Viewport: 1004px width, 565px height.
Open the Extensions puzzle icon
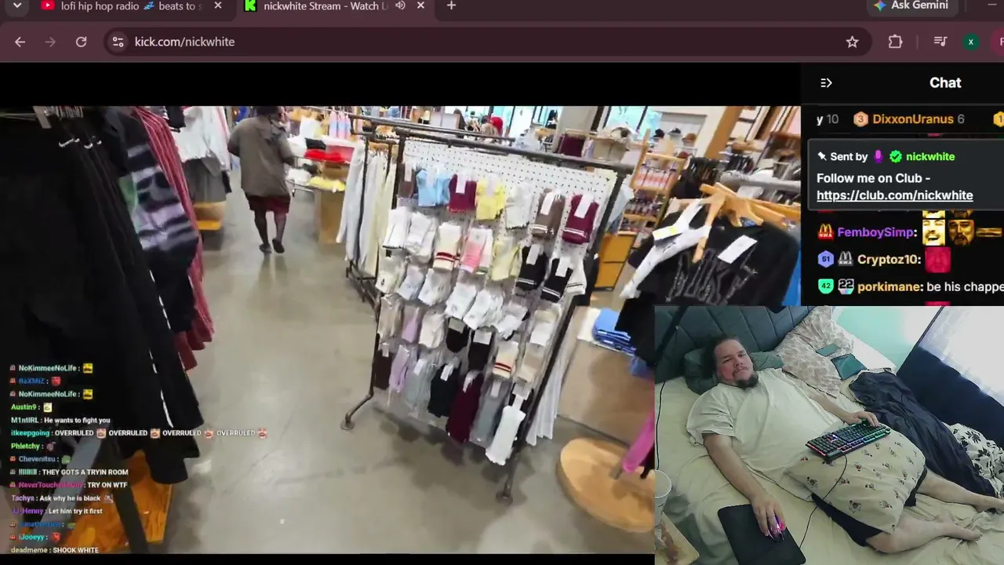coord(895,42)
